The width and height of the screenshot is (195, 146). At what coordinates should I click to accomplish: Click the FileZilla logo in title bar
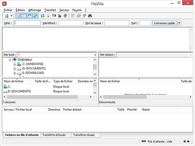click(5, 4)
